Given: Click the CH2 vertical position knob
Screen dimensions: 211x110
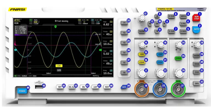Looking at the screenshot, I should pyautogui.click(x=160, y=44).
